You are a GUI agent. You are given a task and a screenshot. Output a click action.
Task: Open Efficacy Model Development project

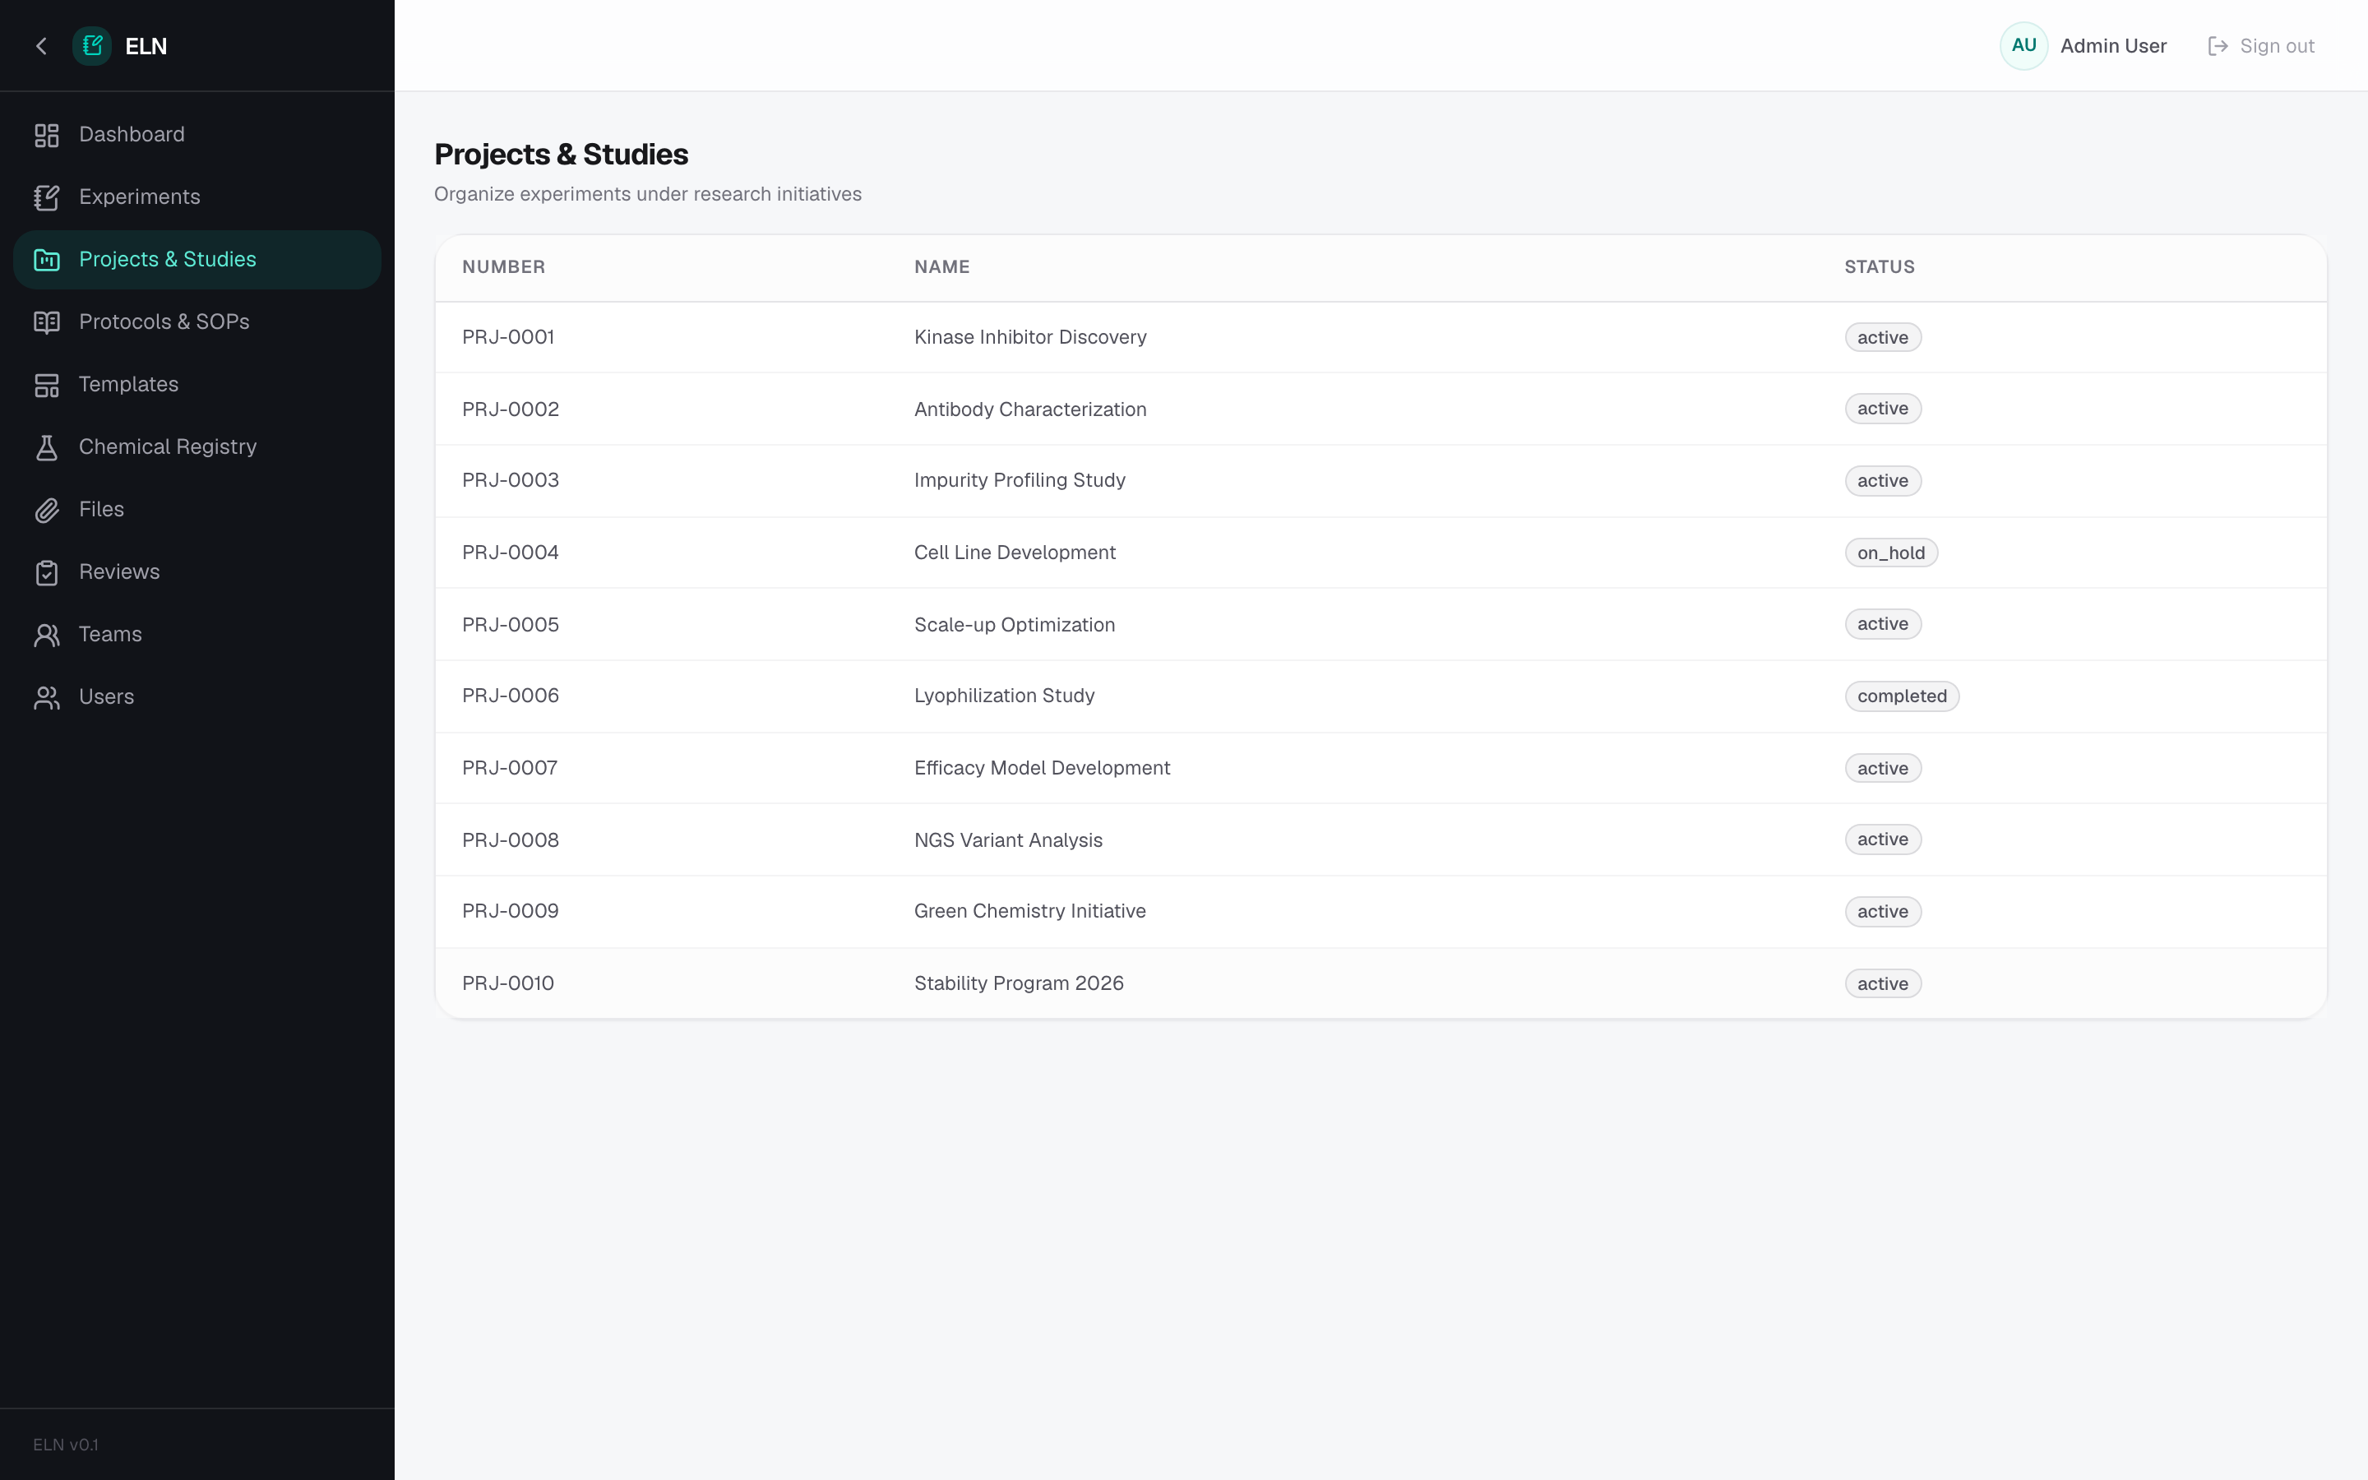tap(1041, 769)
